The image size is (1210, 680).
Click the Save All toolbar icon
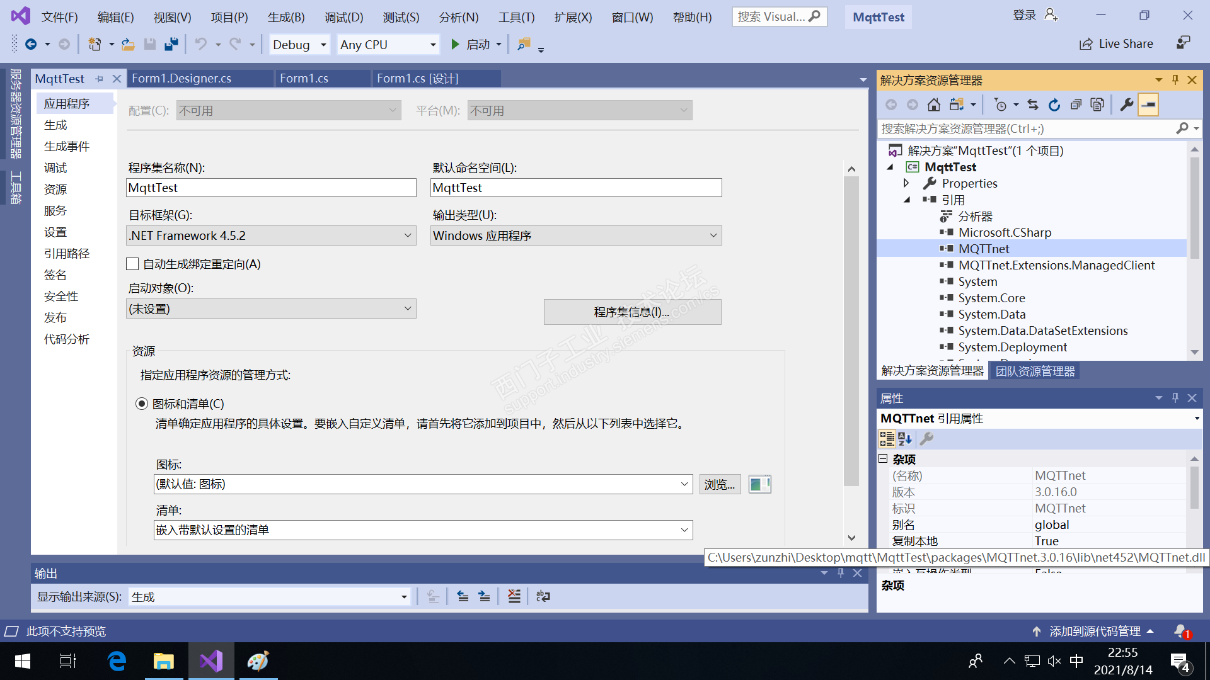pyautogui.click(x=171, y=44)
